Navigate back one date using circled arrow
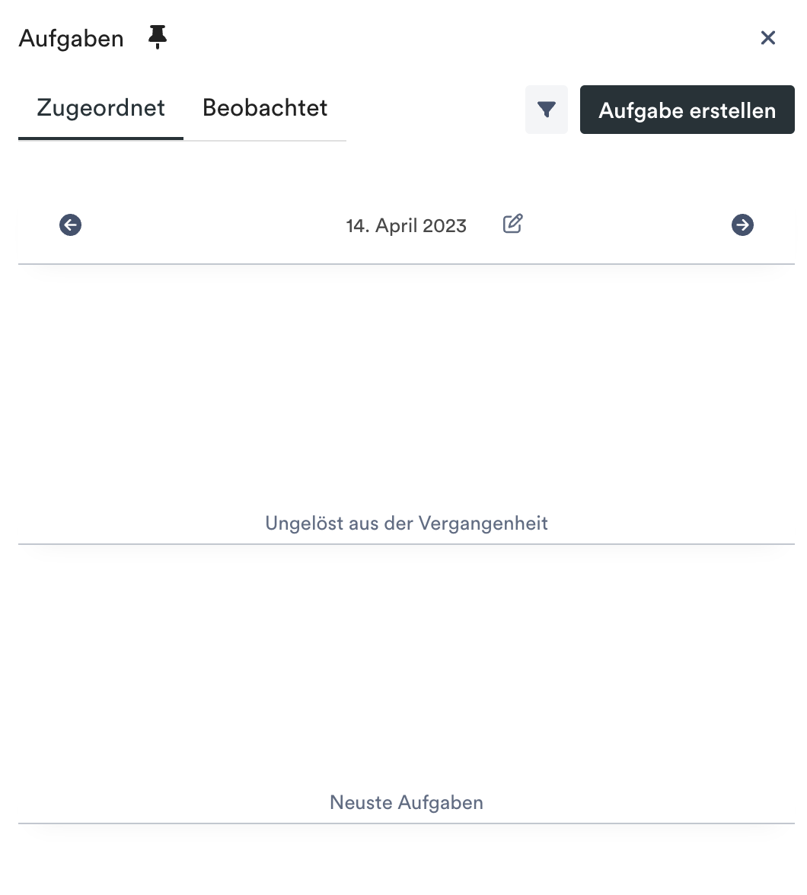Image resolution: width=807 pixels, height=895 pixels. coord(70,225)
